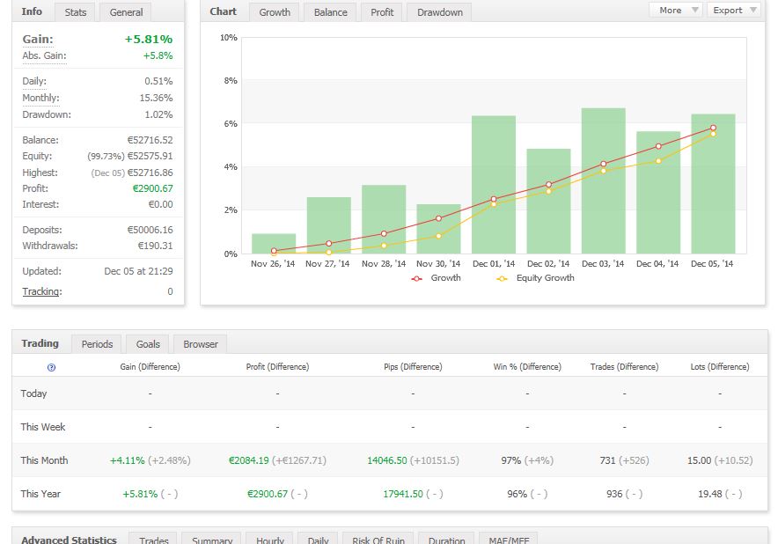Expand the Export dropdown menu
The width and height of the screenshot is (778, 544).
point(733,11)
